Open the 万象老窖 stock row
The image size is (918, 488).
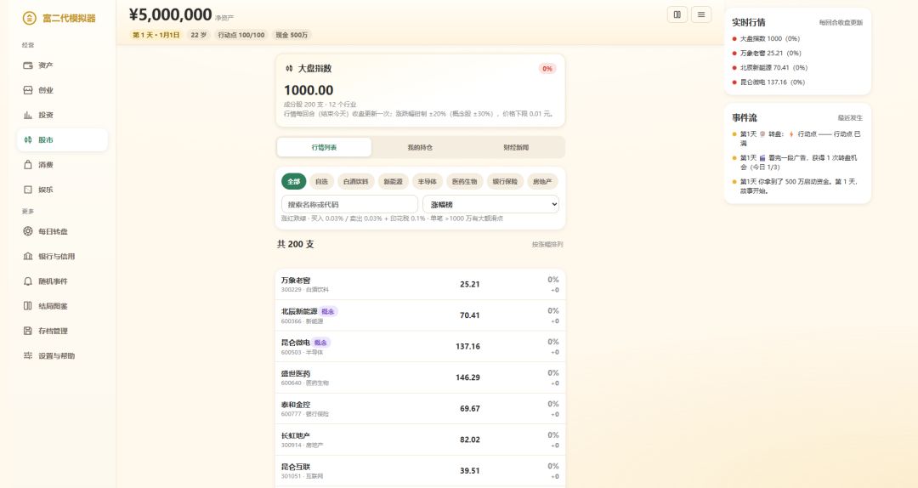click(421, 284)
